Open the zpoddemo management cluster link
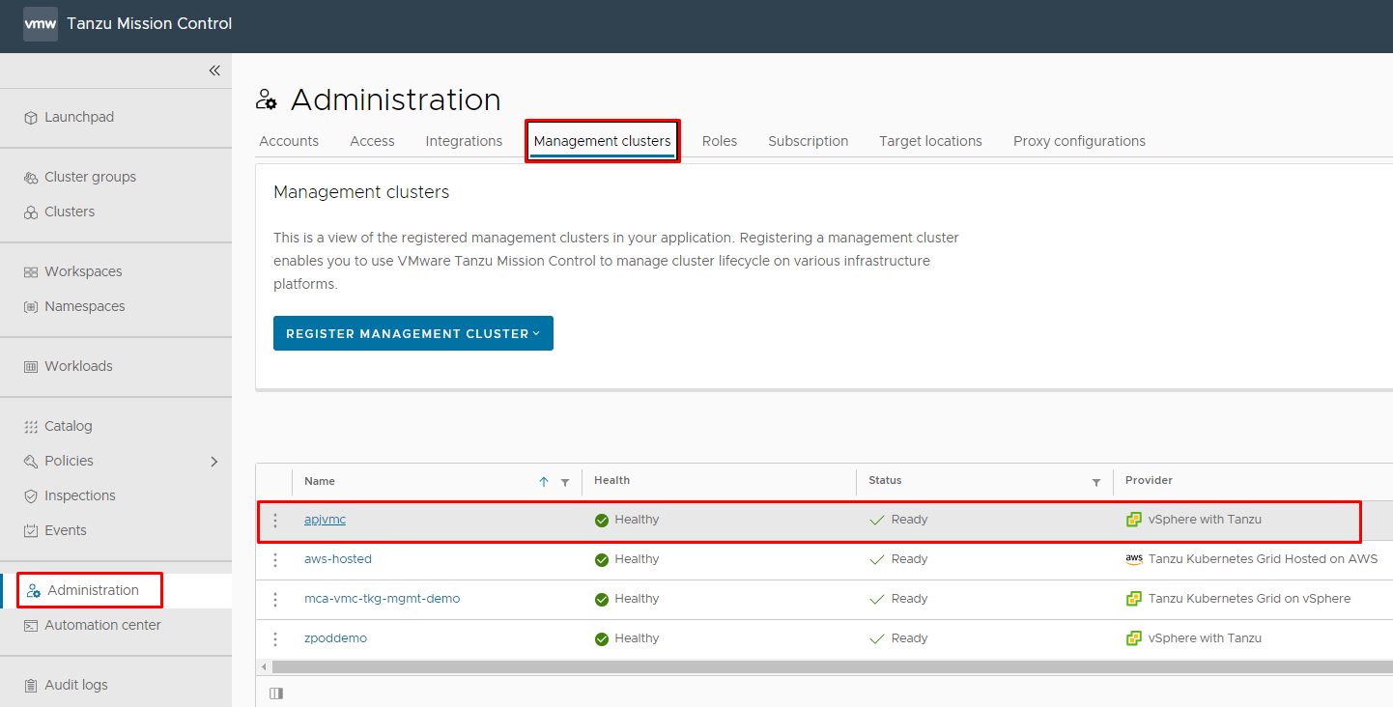 point(335,638)
